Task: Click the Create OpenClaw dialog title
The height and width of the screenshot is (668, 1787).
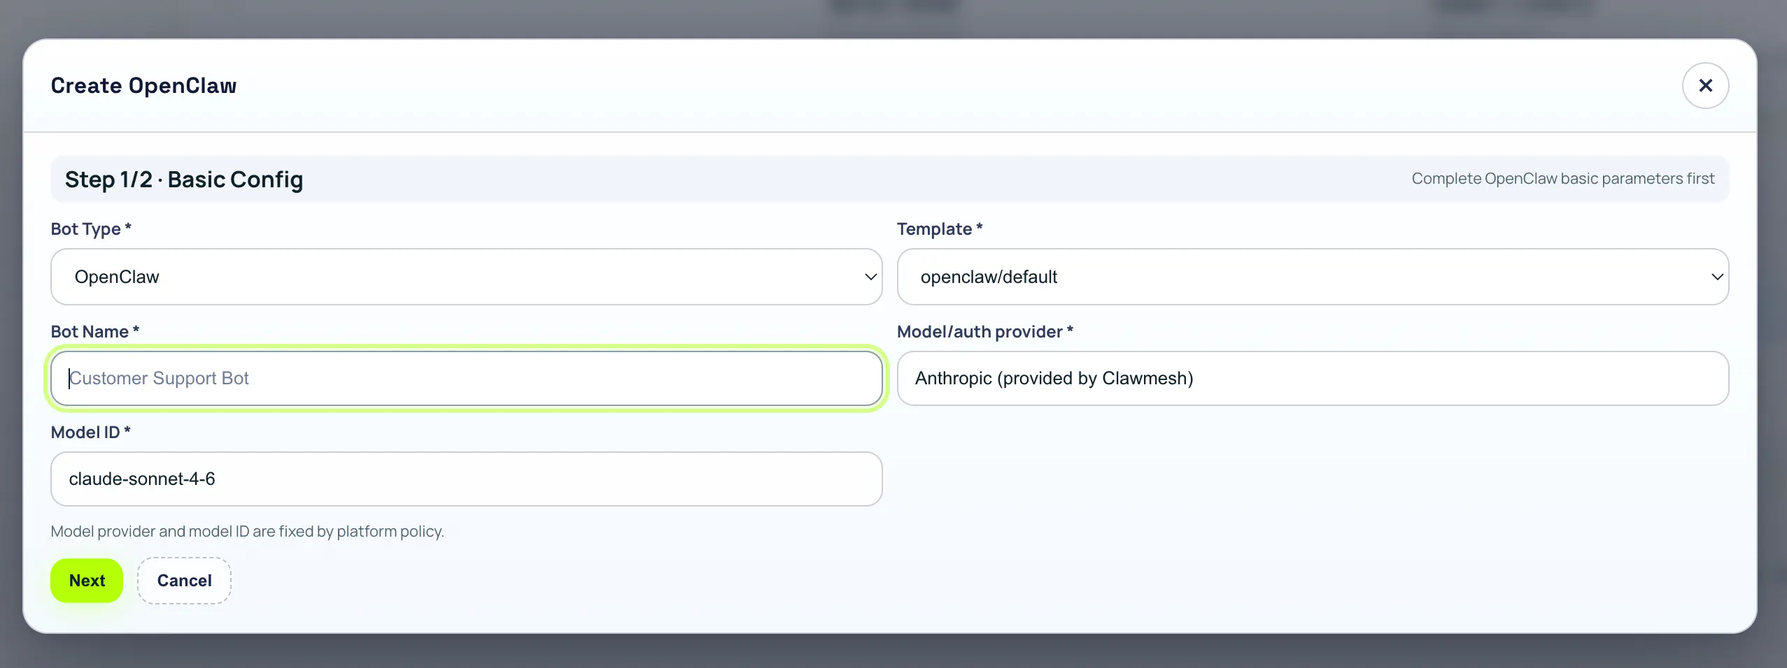Action: click(x=143, y=85)
